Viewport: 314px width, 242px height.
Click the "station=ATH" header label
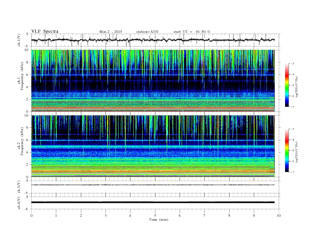pyautogui.click(x=147, y=32)
